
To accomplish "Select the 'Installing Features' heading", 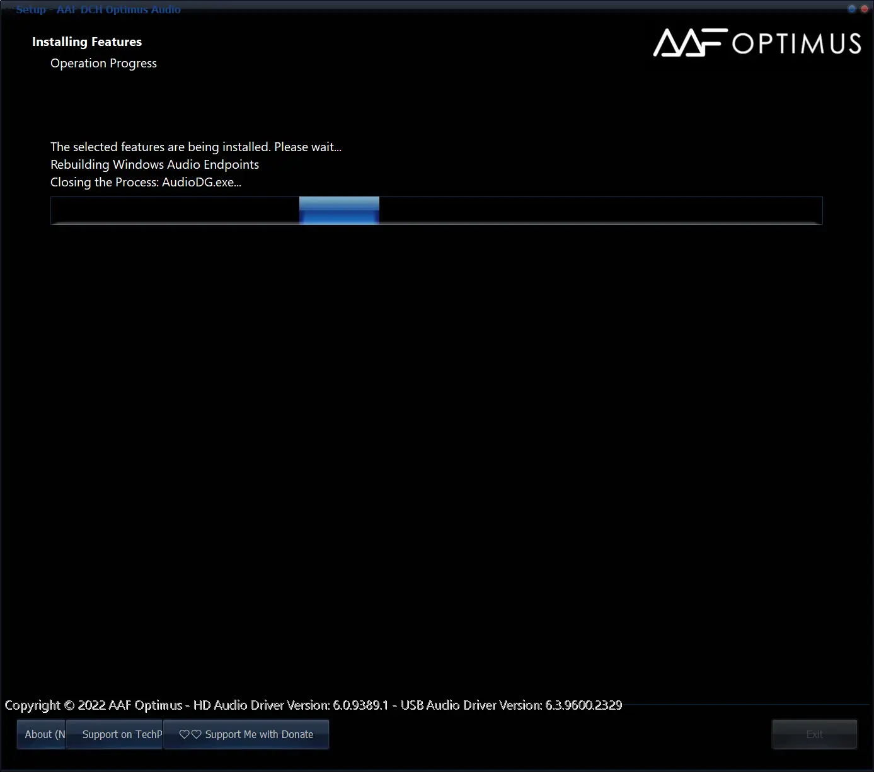I will point(87,42).
